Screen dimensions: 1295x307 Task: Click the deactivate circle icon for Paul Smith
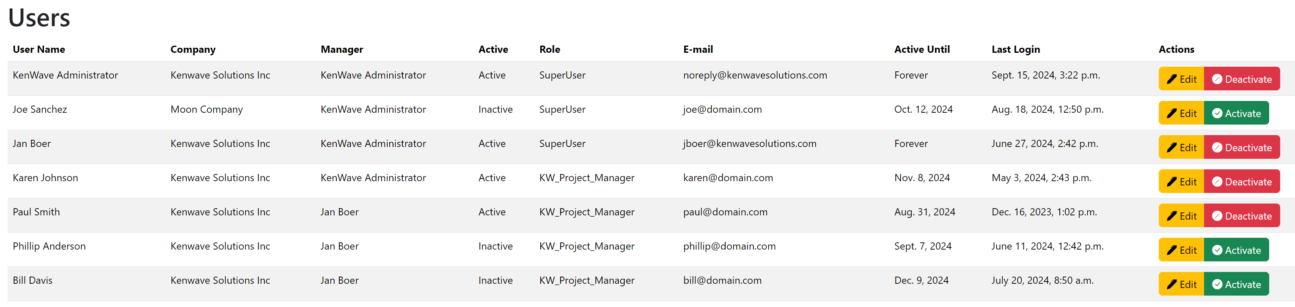(1217, 216)
